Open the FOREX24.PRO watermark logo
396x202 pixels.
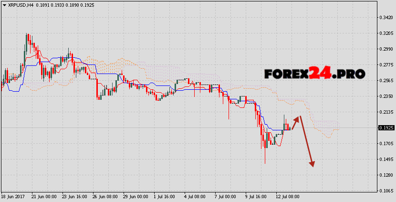[314, 74]
